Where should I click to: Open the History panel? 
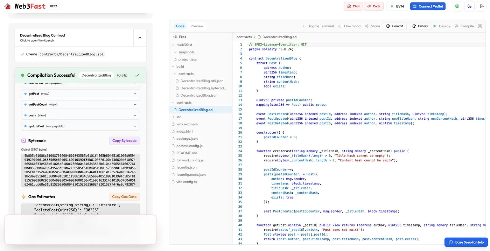tap(420, 26)
